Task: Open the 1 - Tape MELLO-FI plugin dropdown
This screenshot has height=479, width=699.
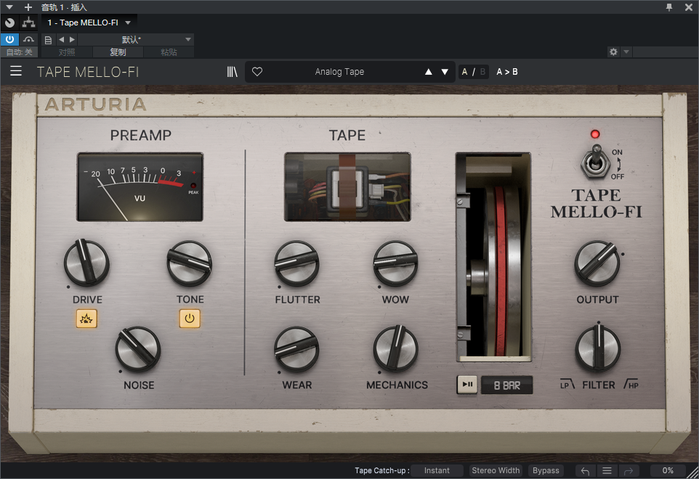Action: coord(89,22)
